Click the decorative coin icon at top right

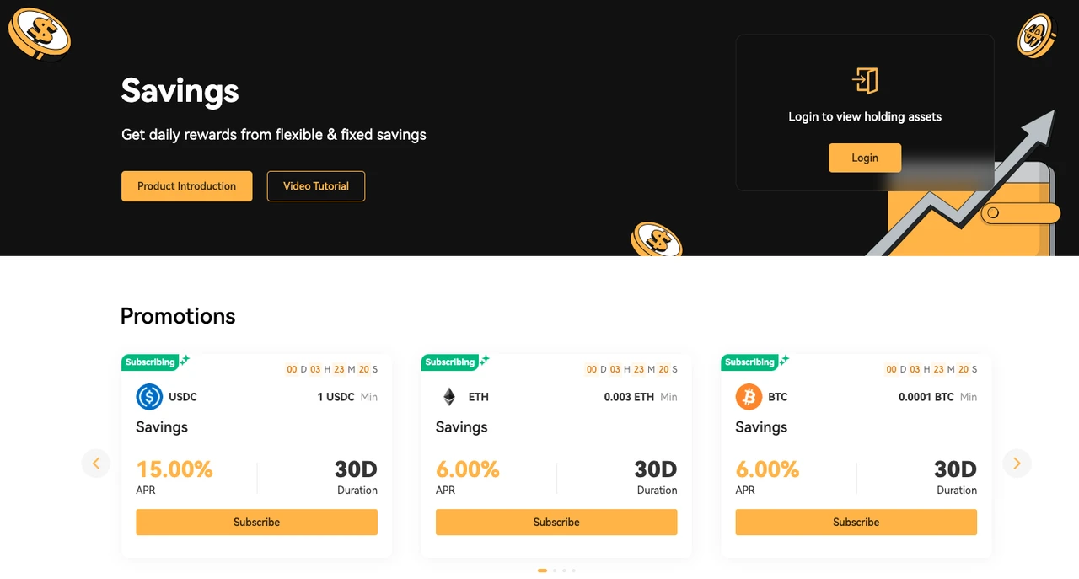(1036, 37)
